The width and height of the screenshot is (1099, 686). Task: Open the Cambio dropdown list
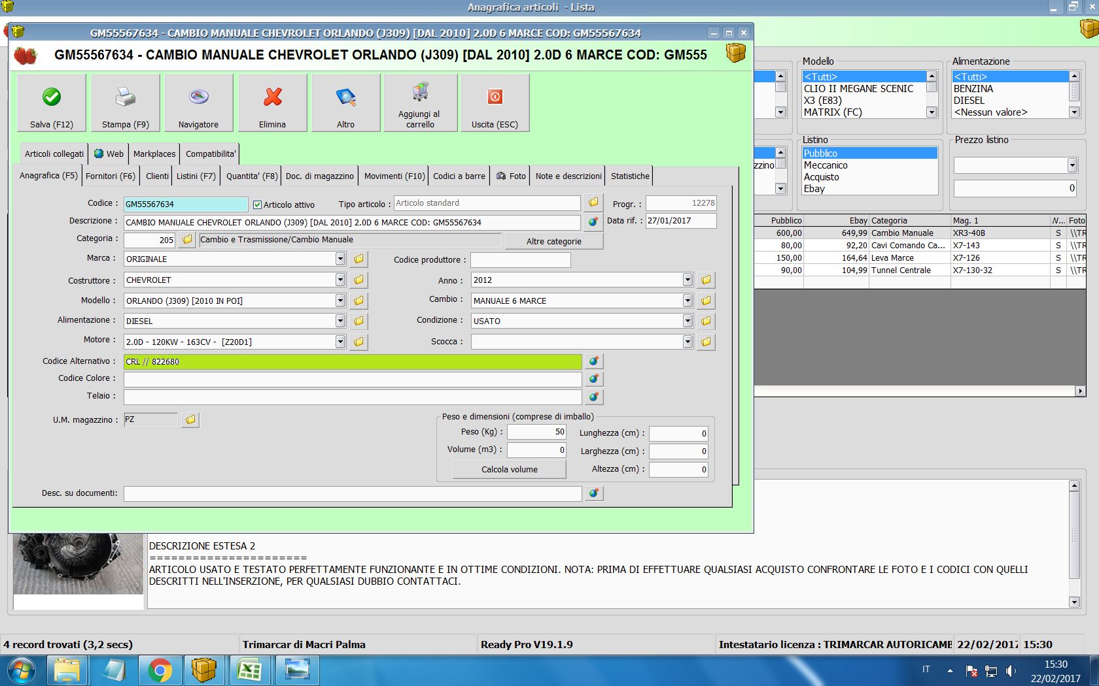coord(688,301)
